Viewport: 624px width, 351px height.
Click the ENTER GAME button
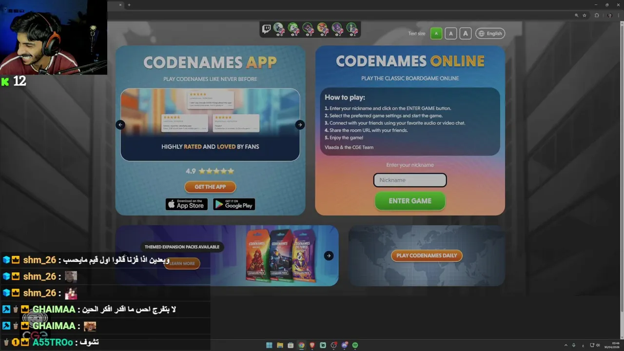[410, 201]
